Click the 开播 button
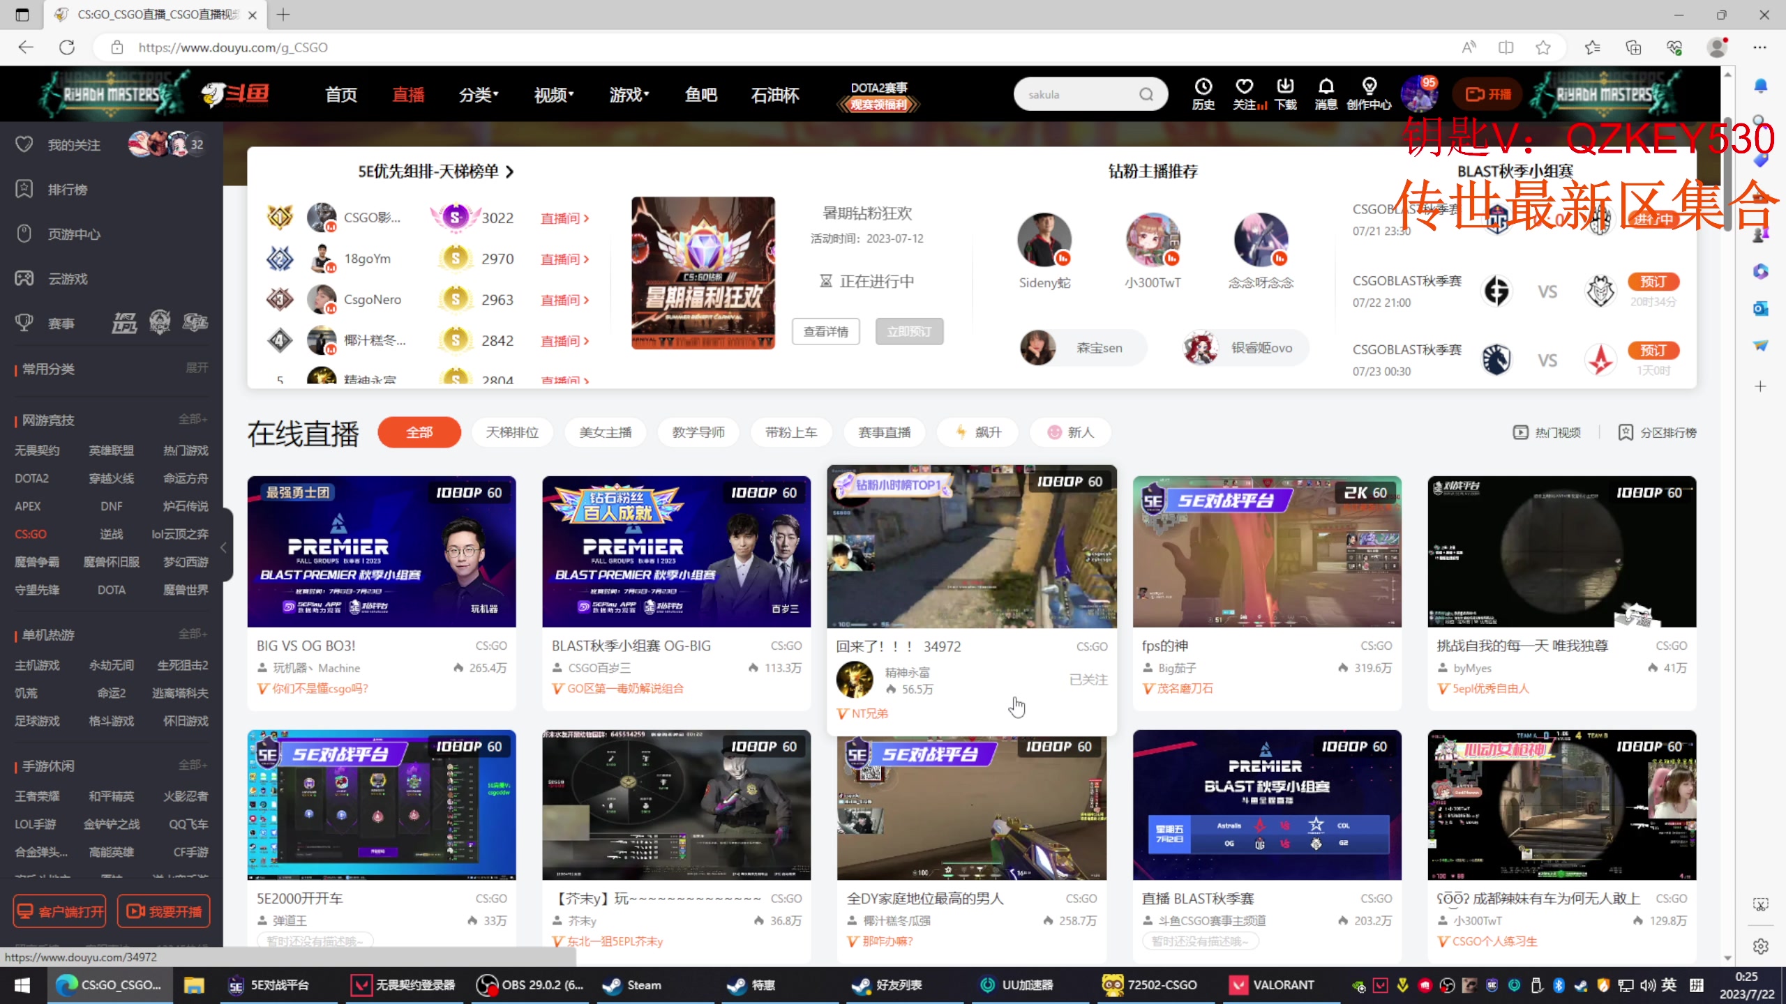1786x1004 pixels. [x=1487, y=94]
